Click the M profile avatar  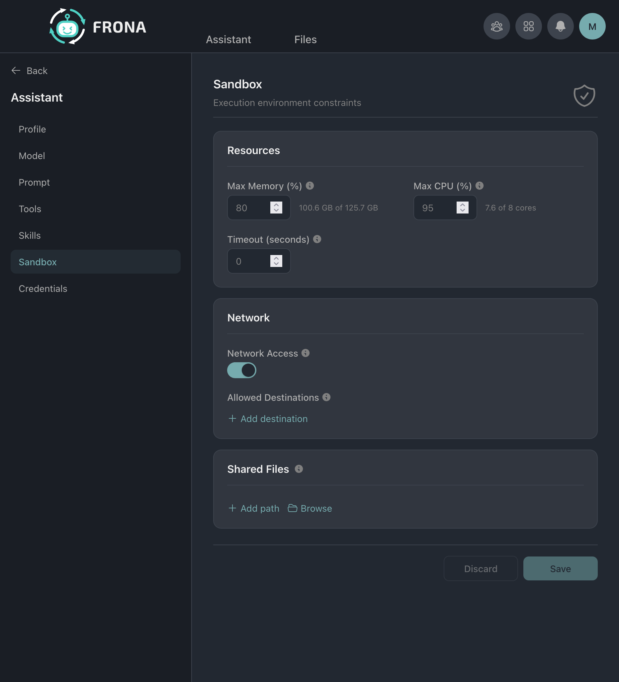point(592,26)
